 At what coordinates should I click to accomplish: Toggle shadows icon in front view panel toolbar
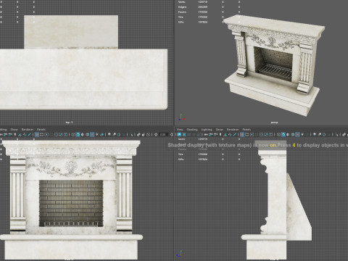pos(102,134)
